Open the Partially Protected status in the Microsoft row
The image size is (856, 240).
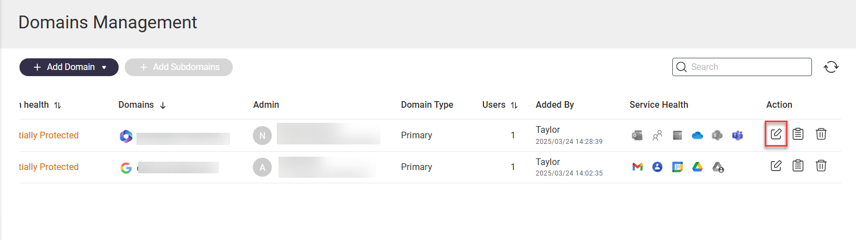pyautogui.click(x=48, y=135)
